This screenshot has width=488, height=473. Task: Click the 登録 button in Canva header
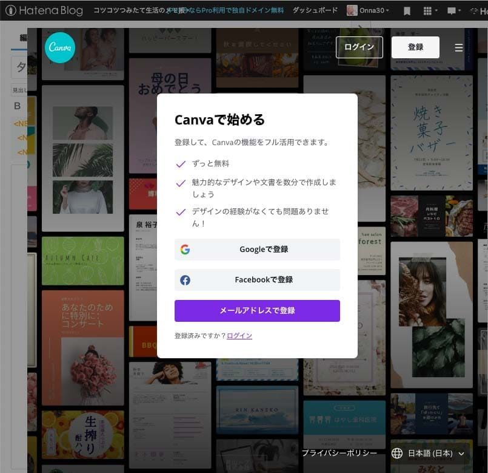(x=415, y=47)
